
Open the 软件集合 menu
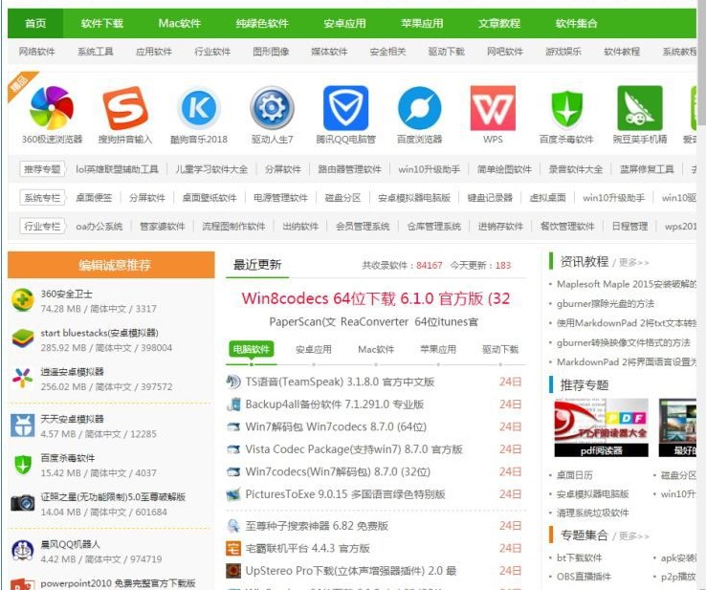click(x=576, y=23)
